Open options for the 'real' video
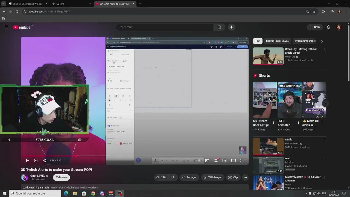Viewport: 350px width, 197px height. (325, 159)
